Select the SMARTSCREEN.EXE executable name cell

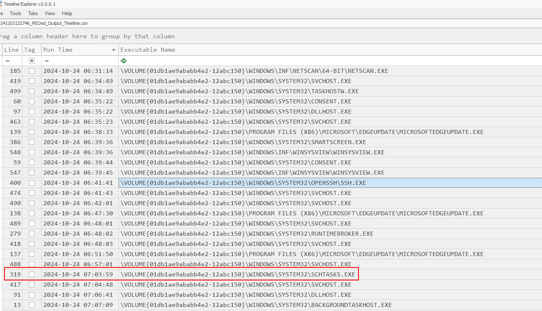pos(243,142)
